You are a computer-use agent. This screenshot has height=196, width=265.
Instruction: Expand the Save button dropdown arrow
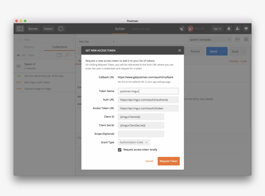[x=243, y=51]
